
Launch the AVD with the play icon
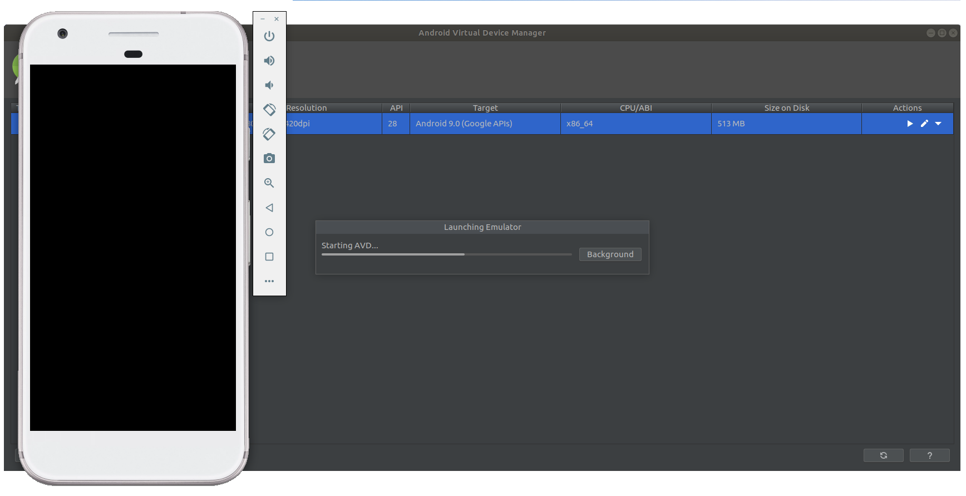point(910,124)
